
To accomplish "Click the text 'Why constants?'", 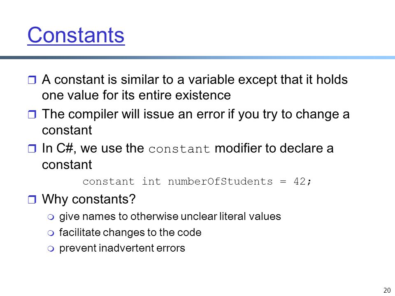I will pos(89,199).
